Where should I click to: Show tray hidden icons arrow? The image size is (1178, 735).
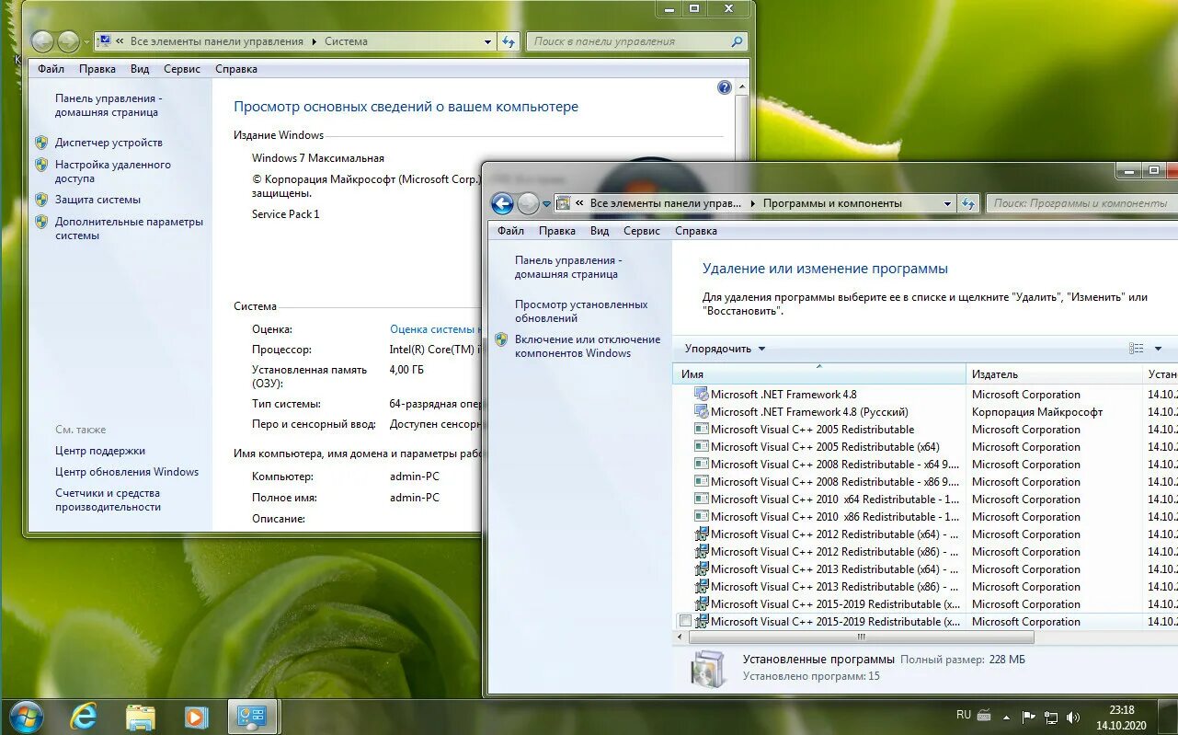[x=1007, y=717]
